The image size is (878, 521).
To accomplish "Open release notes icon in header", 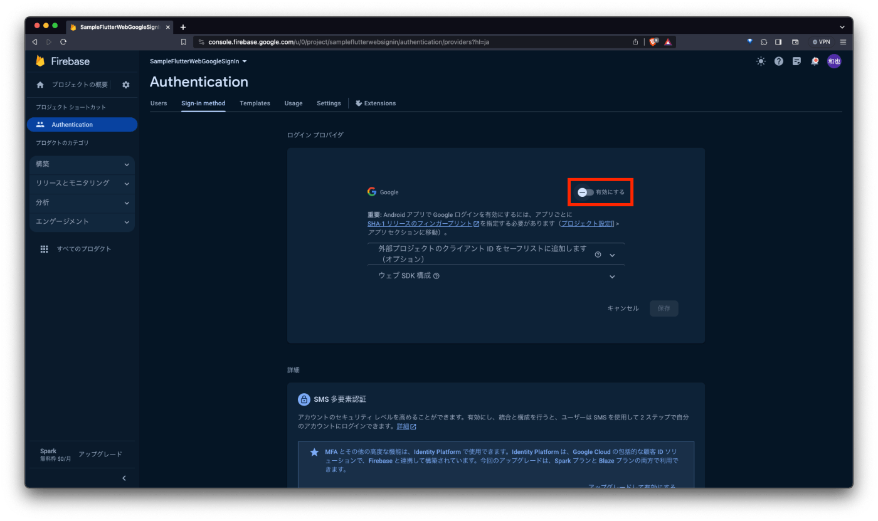I will (796, 61).
